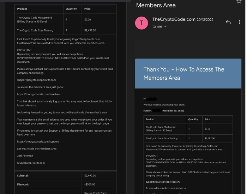Screen dimensions: 247x194
Task: Open https://thecryptocode.com/members link in left panel
Action: click(39, 94)
